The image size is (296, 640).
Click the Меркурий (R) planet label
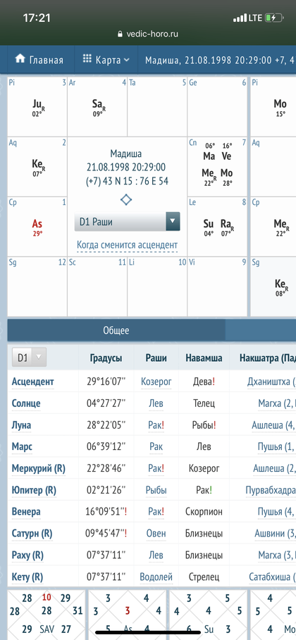coord(39,468)
